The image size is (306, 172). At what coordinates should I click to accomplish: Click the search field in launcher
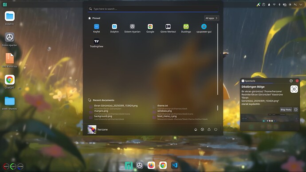pos(153,9)
